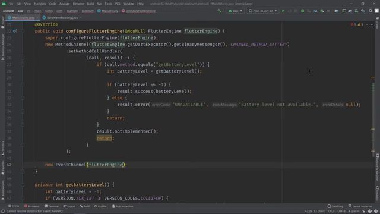Open the app run configuration dropdown
This screenshot has width=380, height=214.
(235, 11)
